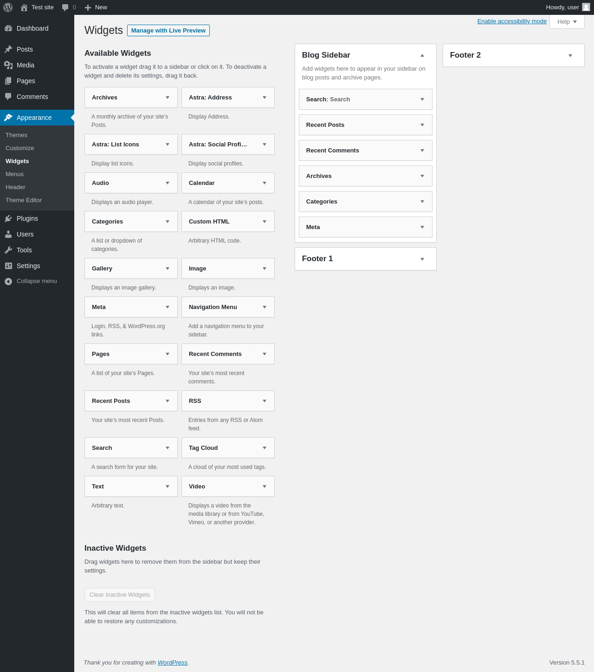The width and height of the screenshot is (594, 672).
Task: Expand the Custom HTML available widget
Action: 265,222
